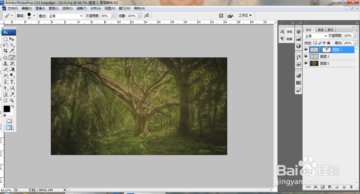
Task: Select the Gradient tool
Action: point(12,69)
